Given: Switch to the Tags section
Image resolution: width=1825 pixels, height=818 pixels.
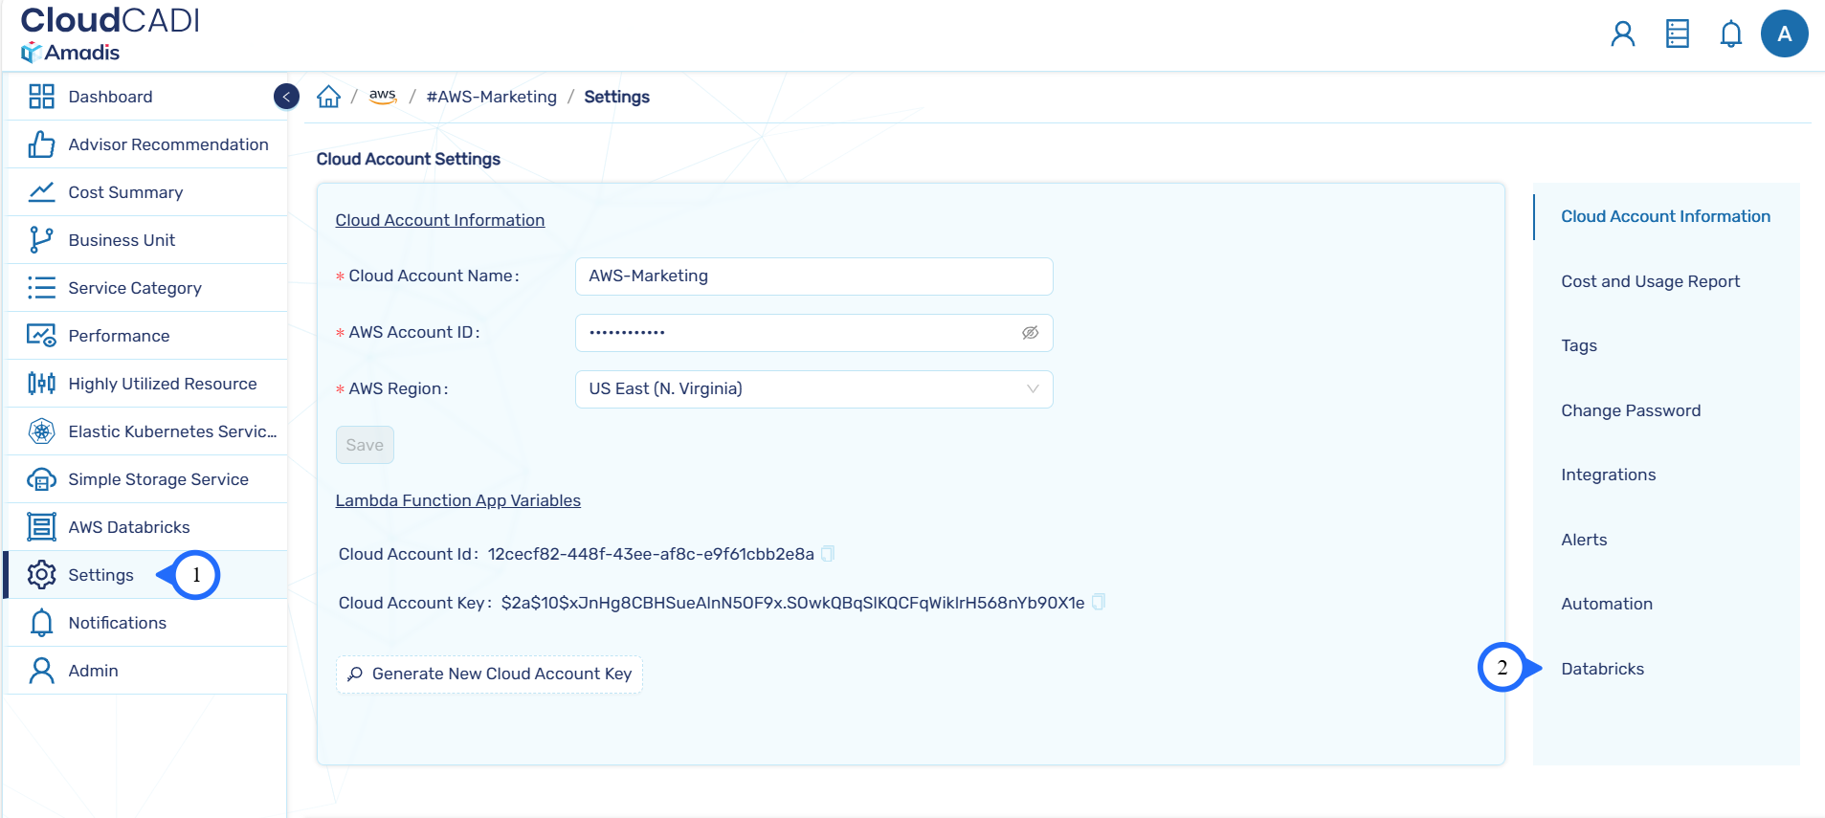Looking at the screenshot, I should click(x=1579, y=345).
